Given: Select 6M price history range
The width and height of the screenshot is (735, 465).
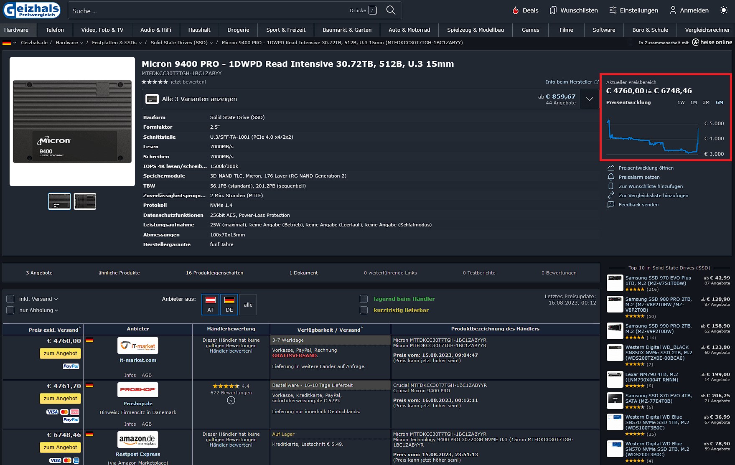Looking at the screenshot, I should click(x=720, y=102).
